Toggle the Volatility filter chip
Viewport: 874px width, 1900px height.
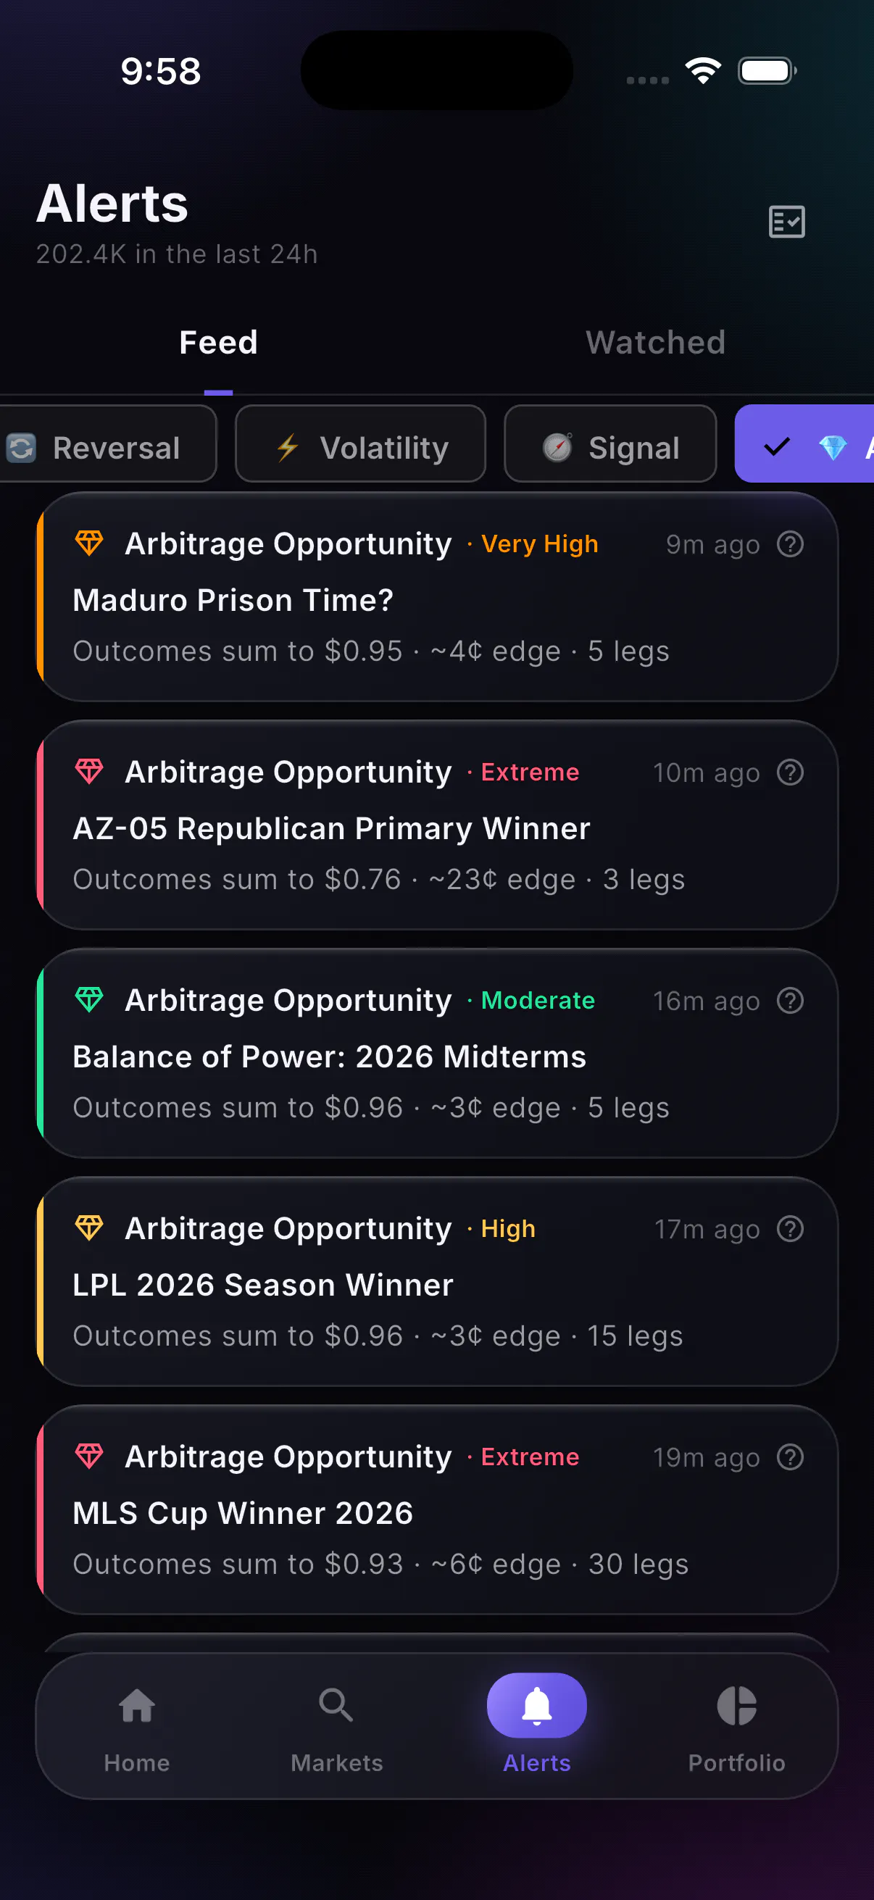tap(361, 447)
